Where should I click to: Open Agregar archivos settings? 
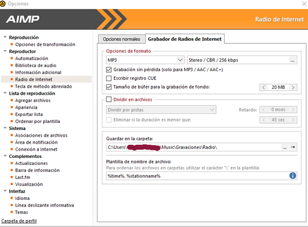tap(33, 100)
